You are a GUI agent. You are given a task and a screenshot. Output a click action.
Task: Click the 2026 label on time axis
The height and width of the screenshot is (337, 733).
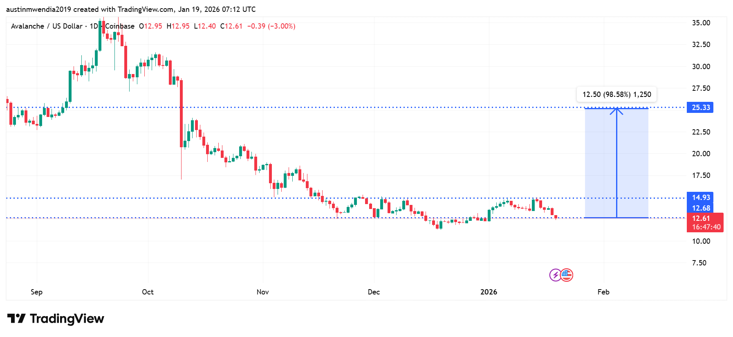coord(489,292)
